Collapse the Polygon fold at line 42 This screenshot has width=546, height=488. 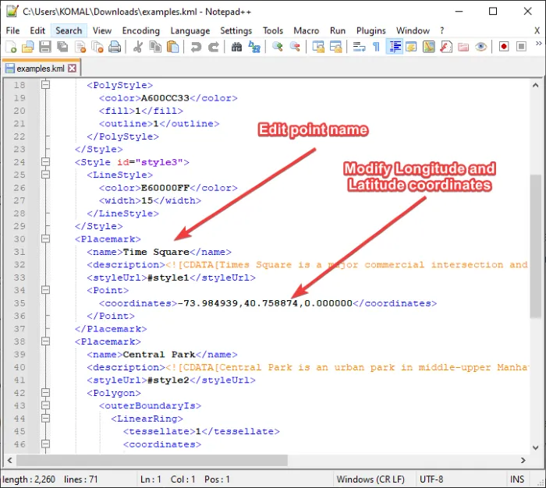(x=45, y=393)
